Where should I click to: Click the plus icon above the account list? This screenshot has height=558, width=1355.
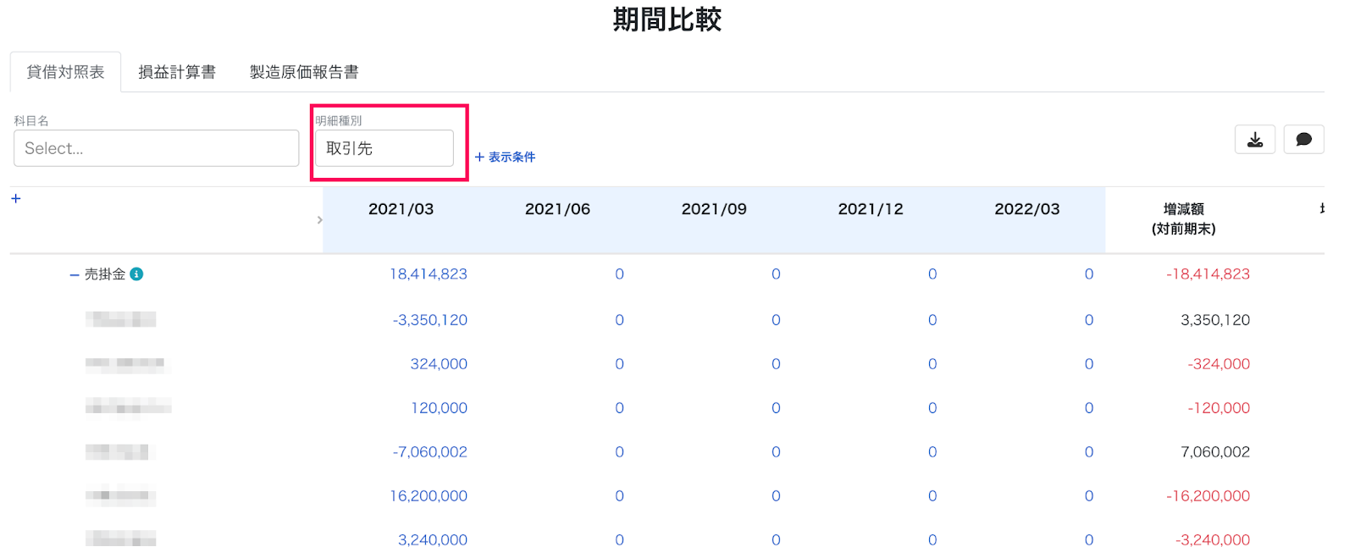[15, 198]
